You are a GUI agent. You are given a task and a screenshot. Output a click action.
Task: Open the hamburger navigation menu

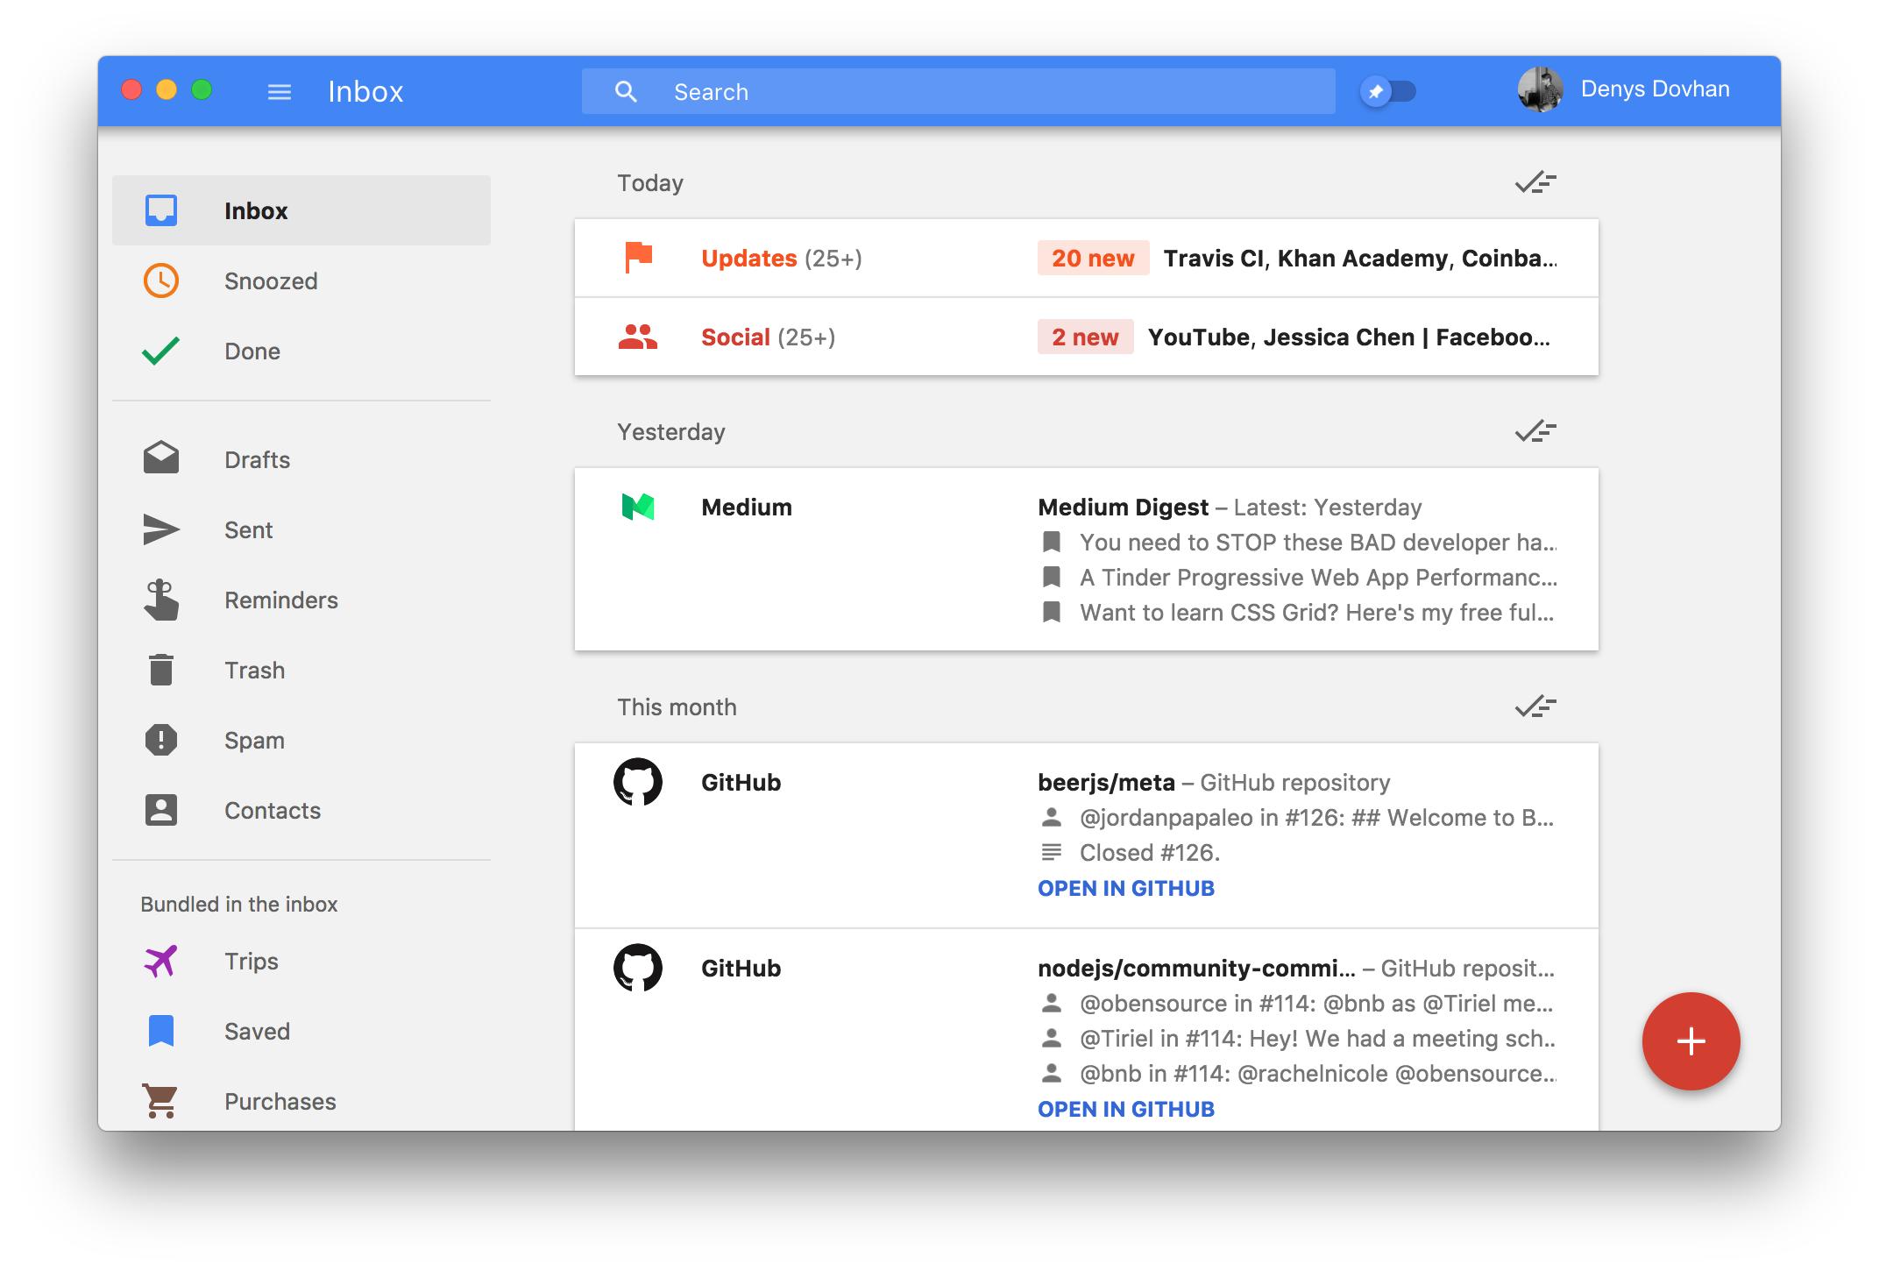click(279, 92)
